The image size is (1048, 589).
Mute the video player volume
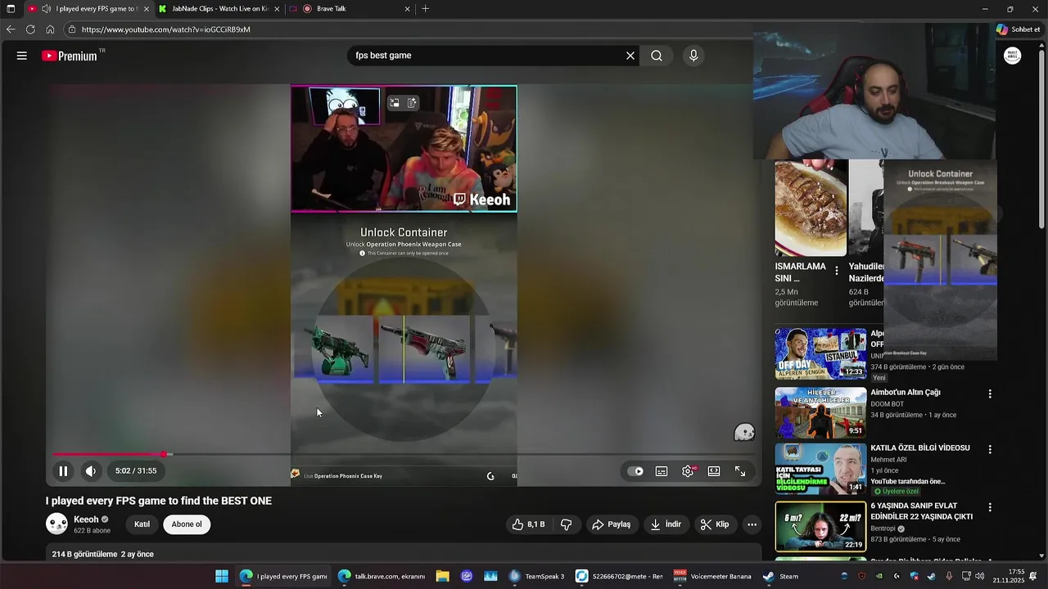[x=91, y=471]
